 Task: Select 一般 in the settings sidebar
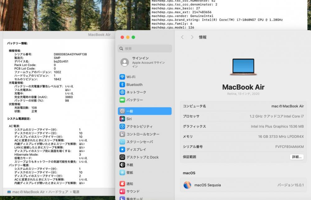pos(145,111)
